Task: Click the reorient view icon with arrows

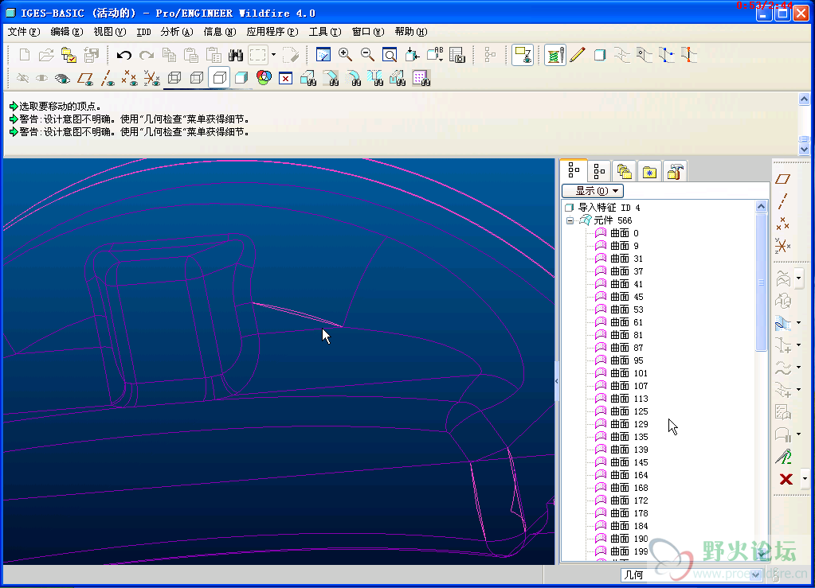Action: click(x=412, y=55)
